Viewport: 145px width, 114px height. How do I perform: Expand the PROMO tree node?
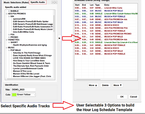pyautogui.click(x=9, y=37)
